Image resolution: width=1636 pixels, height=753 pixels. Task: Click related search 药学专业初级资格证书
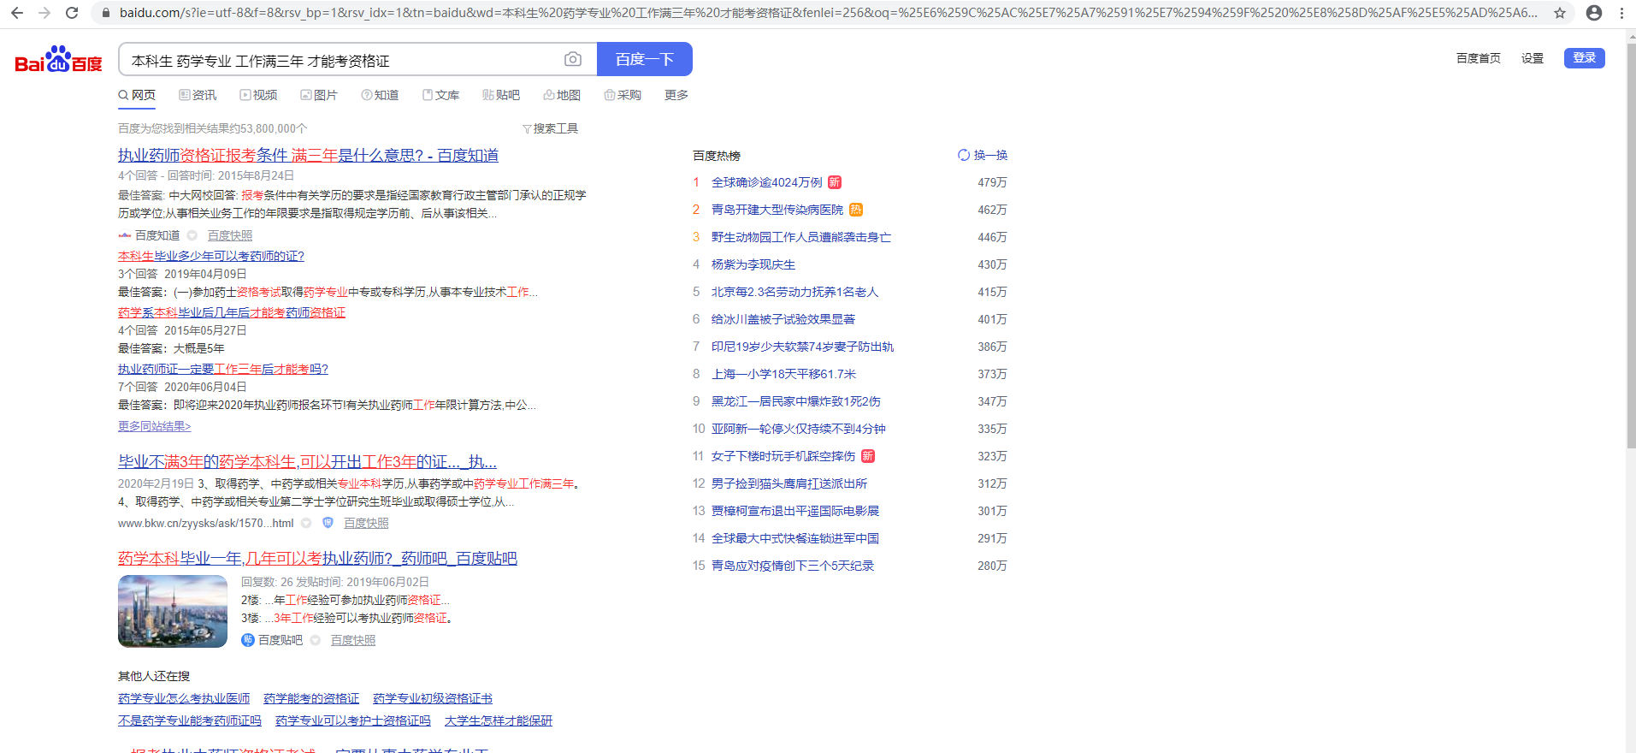tap(433, 699)
